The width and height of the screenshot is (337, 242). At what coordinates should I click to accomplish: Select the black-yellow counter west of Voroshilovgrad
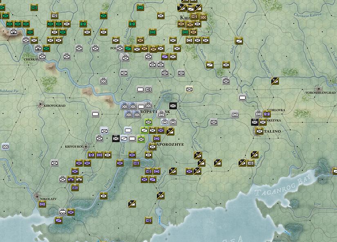click(x=275, y=81)
